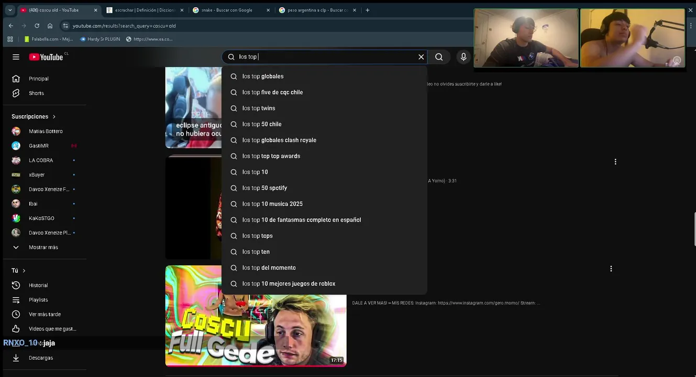The height and width of the screenshot is (377, 696).
Task: Select suggestion 'los top 50 chile'
Action: 324,124
